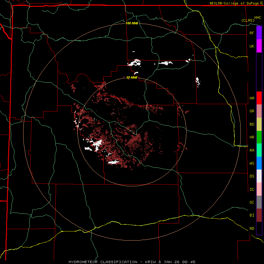Click the 'IC' legend label
Screen dimensions: 264x264
[252, 189]
